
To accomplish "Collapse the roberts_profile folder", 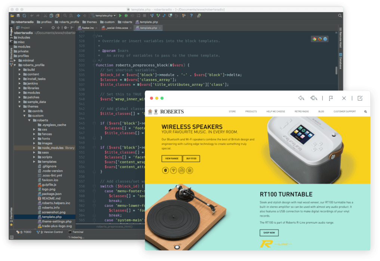I will tap(15, 65).
